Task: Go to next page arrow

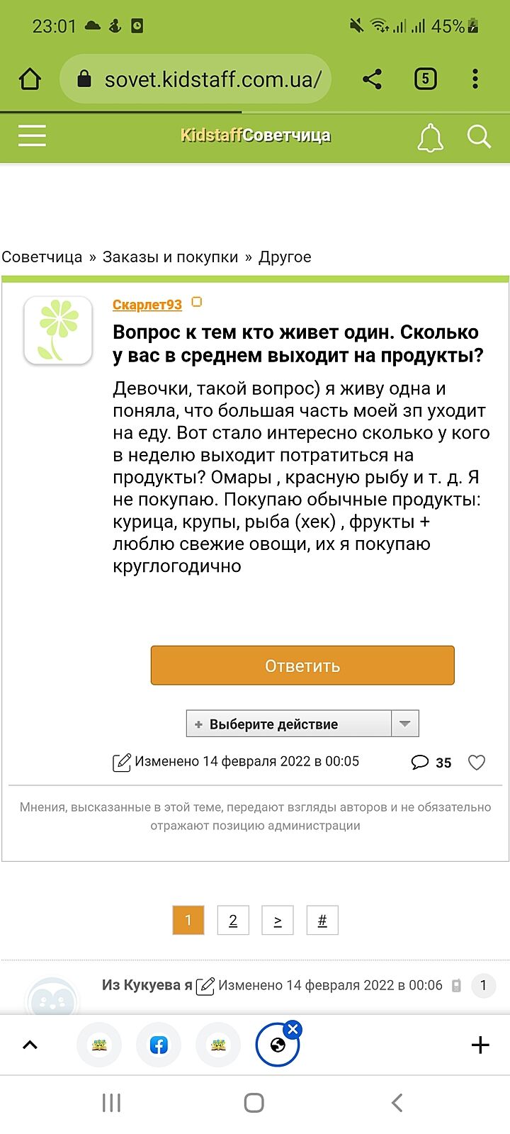Action: [278, 921]
